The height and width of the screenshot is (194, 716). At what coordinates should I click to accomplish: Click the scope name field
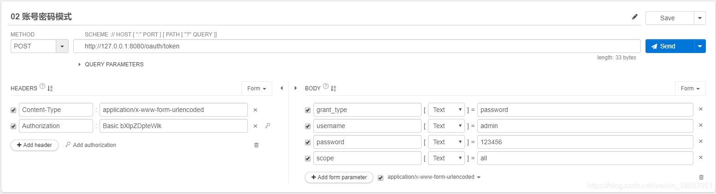coord(367,158)
